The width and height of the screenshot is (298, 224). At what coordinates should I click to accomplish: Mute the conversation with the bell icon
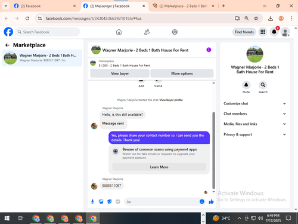[246, 85]
